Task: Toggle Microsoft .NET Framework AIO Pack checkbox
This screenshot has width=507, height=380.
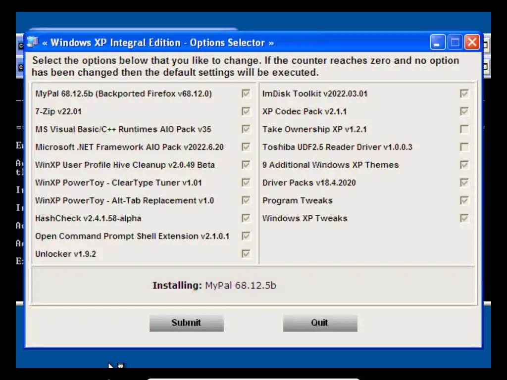Action: coord(246,147)
